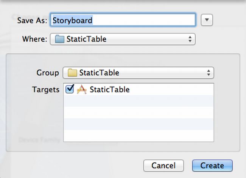Click the Save As filename text field

(123, 20)
